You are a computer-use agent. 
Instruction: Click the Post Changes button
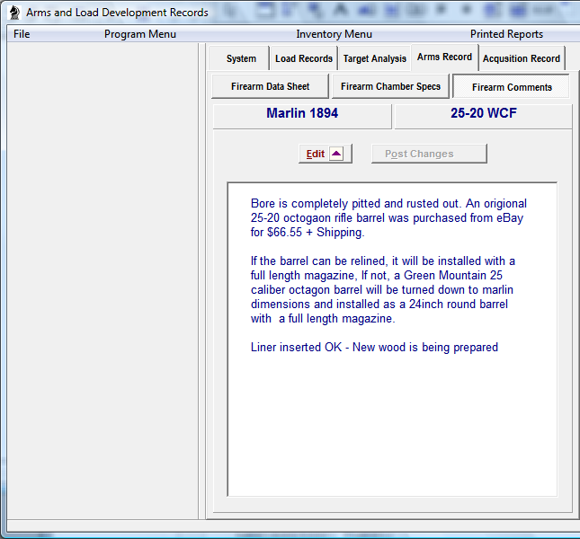[x=429, y=154]
